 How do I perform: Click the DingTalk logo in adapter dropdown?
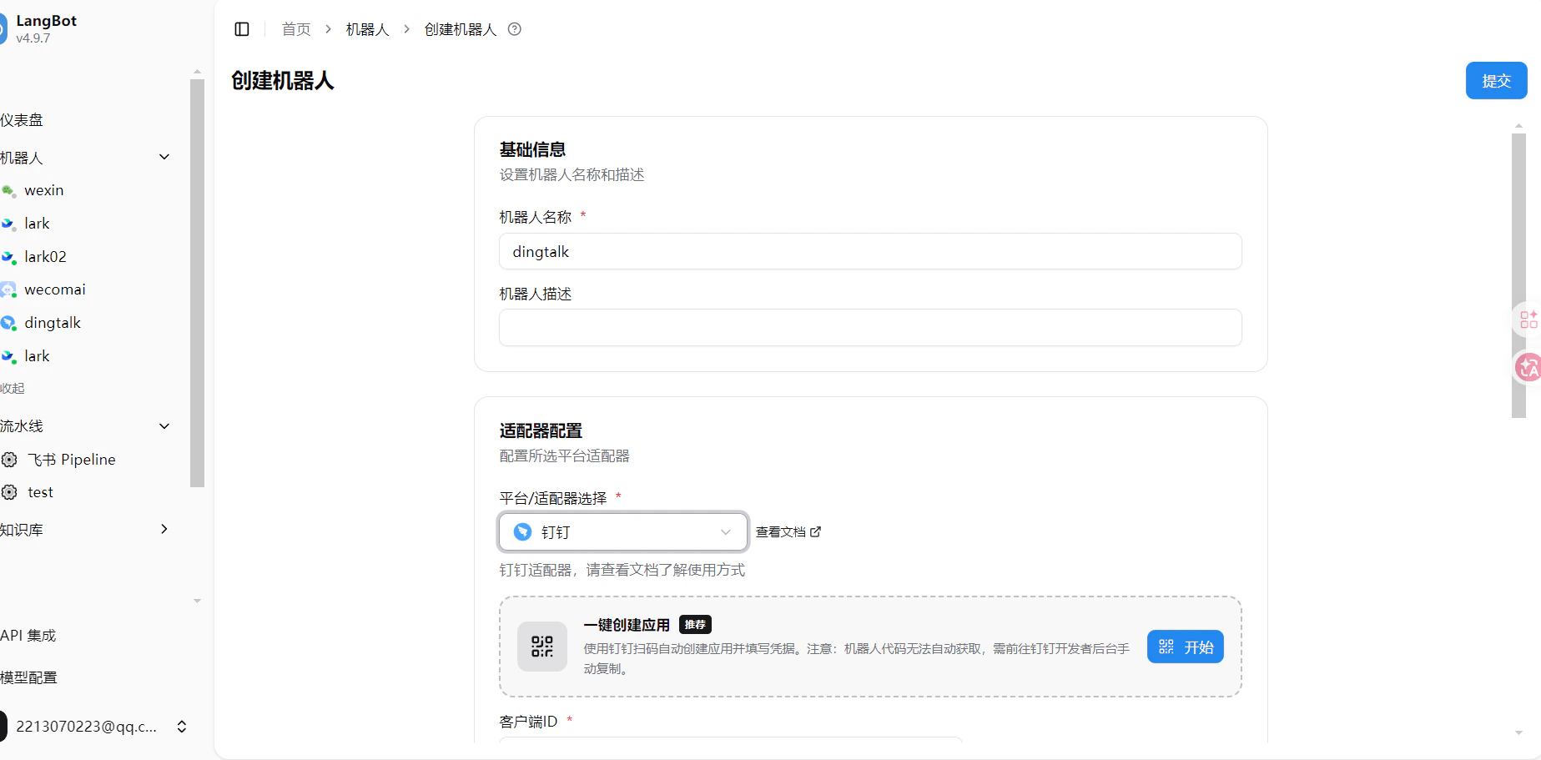[522, 531]
